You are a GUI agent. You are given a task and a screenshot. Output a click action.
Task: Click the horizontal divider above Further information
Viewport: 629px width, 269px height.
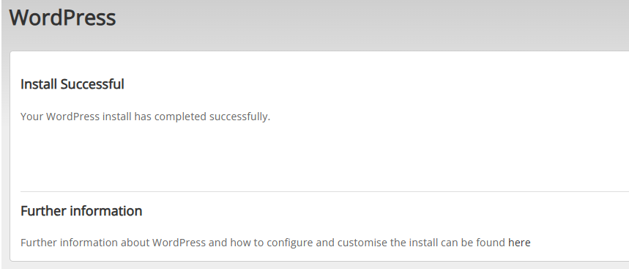(x=324, y=191)
